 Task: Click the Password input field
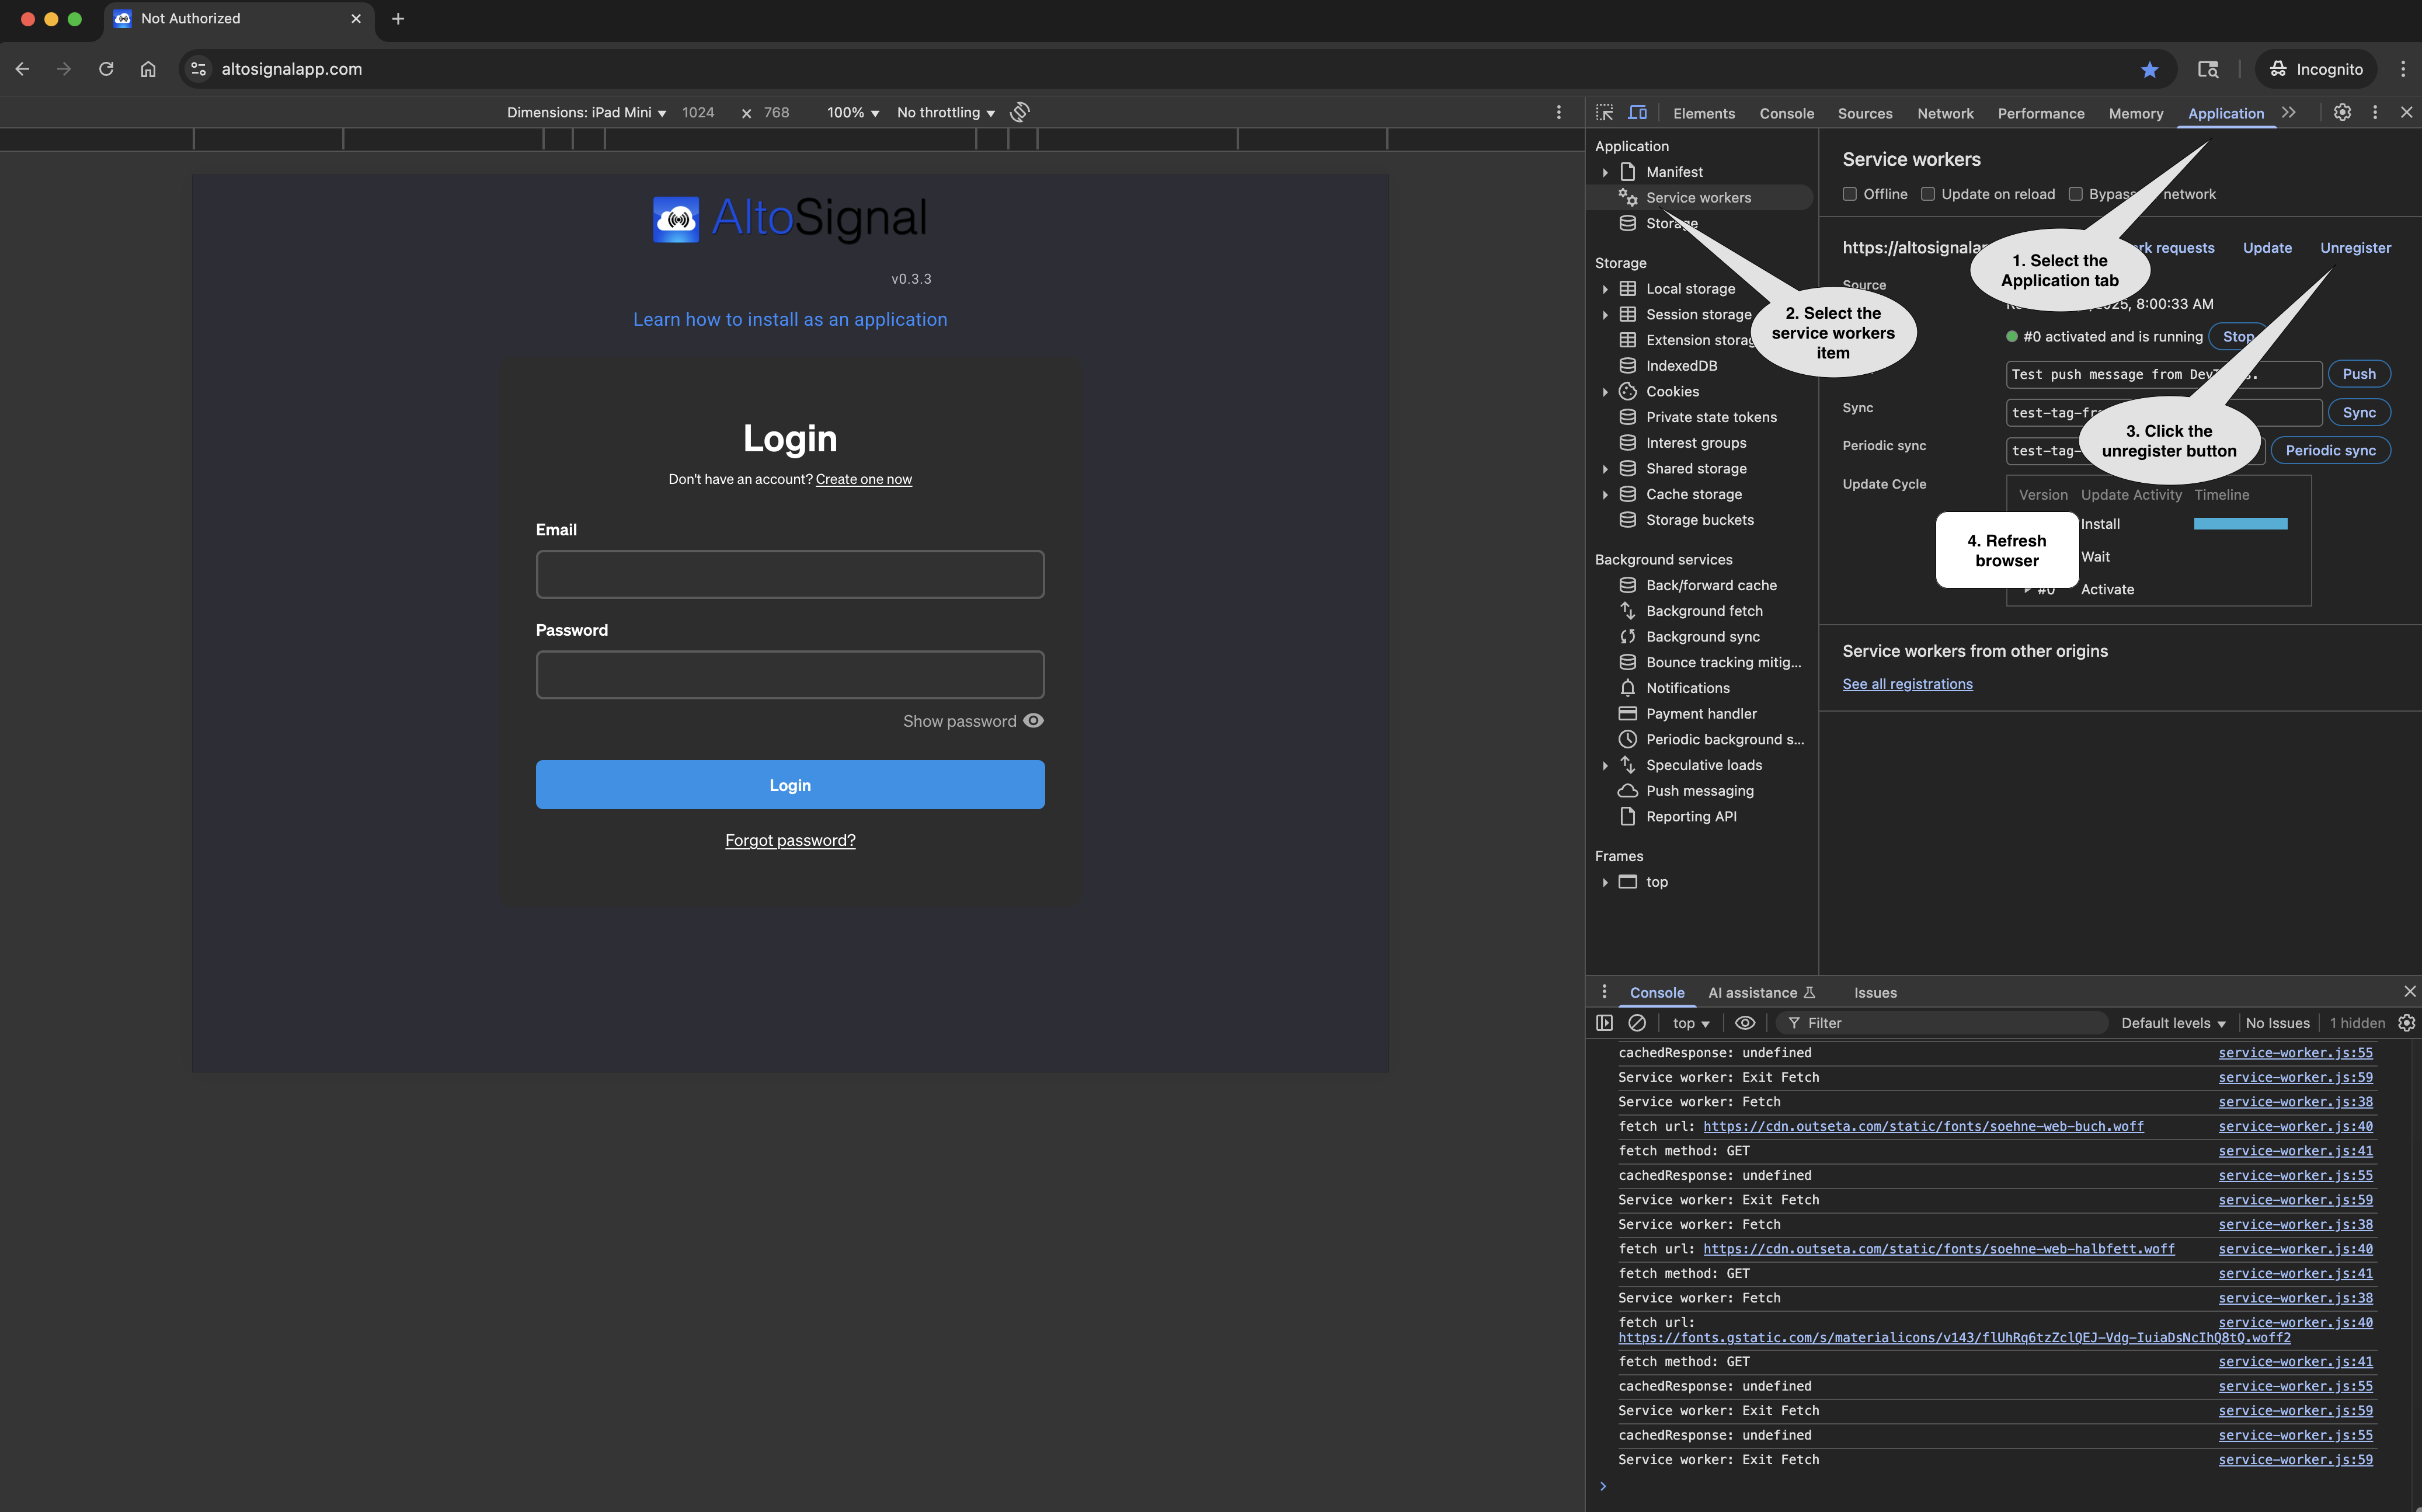pyautogui.click(x=790, y=674)
